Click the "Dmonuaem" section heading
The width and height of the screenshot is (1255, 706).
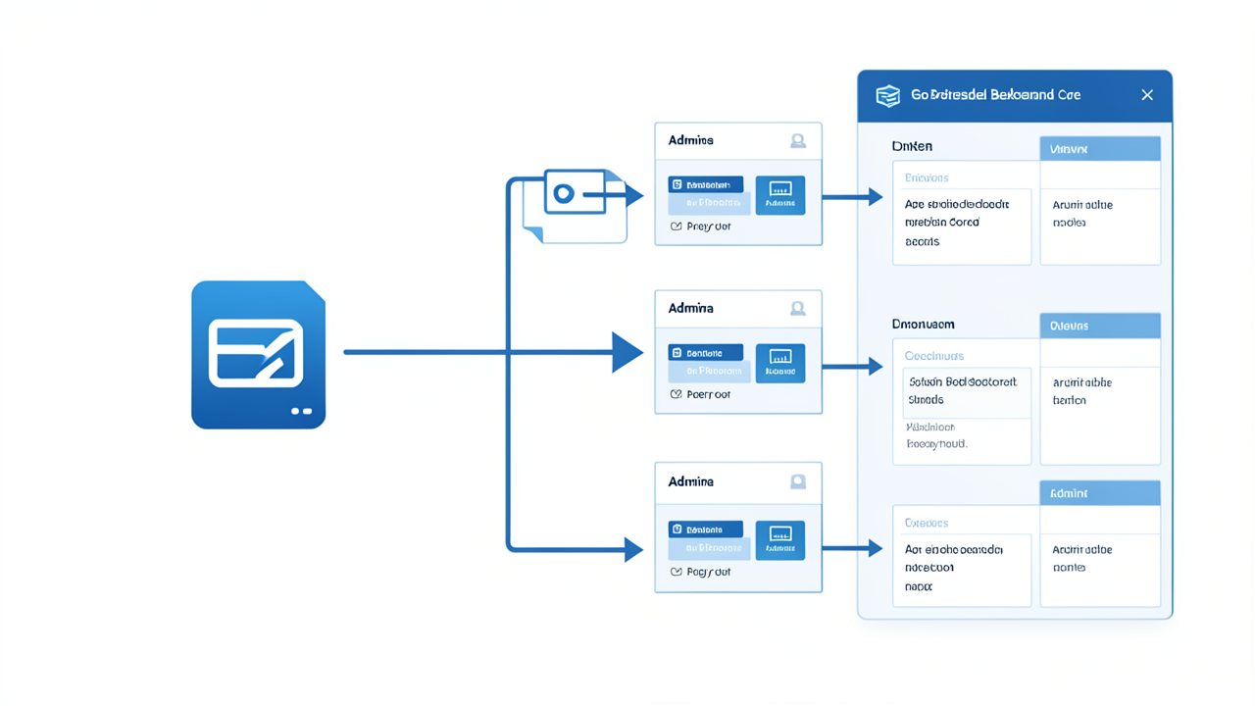point(923,324)
